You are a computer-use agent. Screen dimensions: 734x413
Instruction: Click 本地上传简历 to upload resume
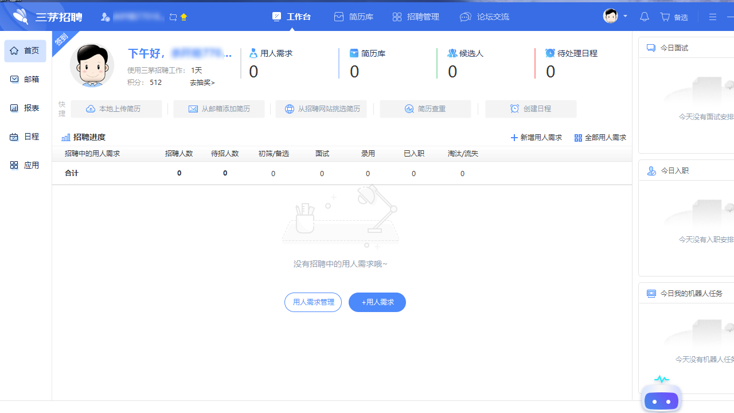116,108
